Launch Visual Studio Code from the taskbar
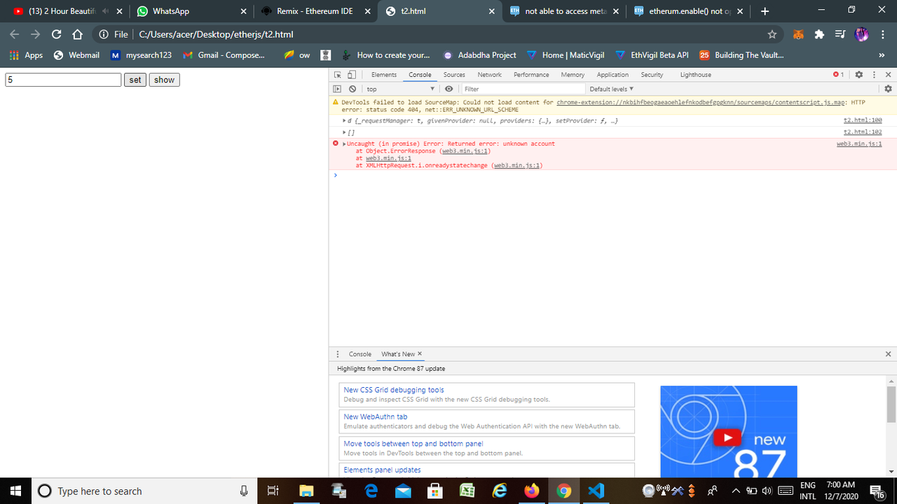 coord(596,491)
